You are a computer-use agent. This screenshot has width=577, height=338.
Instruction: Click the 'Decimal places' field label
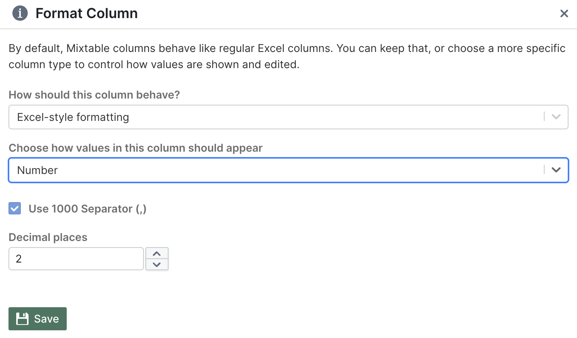pyautogui.click(x=48, y=237)
